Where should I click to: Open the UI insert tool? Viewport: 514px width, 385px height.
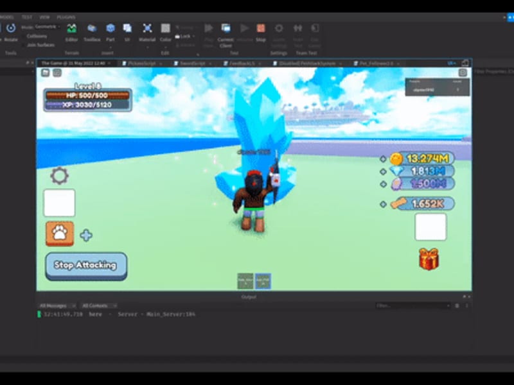[128, 30]
